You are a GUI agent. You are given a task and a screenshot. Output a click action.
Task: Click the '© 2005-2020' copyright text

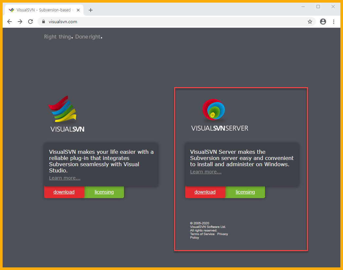(x=200, y=223)
